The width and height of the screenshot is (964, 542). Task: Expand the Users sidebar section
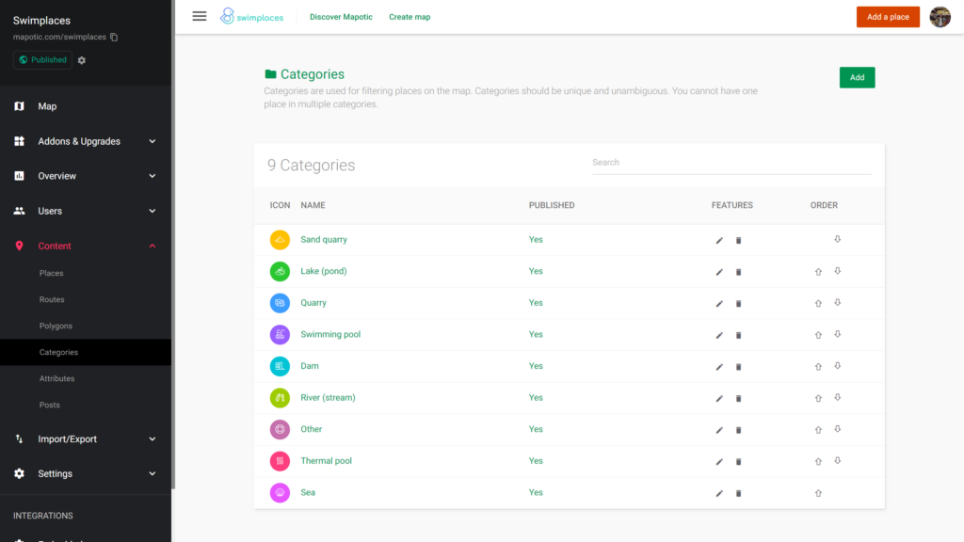(86, 211)
